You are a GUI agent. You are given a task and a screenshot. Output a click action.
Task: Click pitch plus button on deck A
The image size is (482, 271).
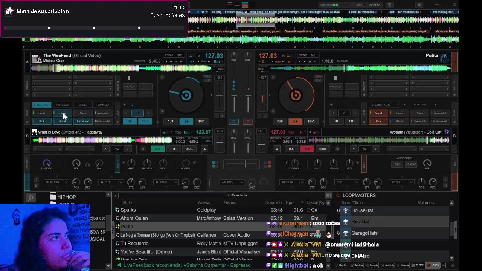[x=222, y=116]
